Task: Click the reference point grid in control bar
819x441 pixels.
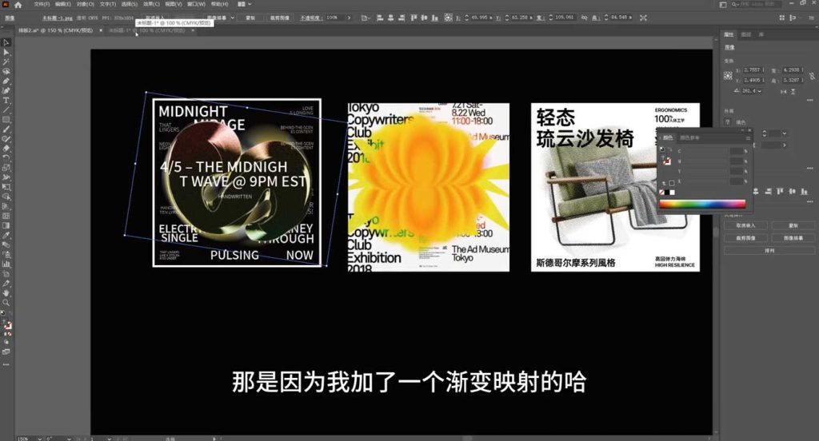Action: coord(448,18)
